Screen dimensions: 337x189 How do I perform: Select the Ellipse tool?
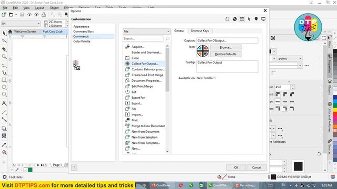pos(4,87)
